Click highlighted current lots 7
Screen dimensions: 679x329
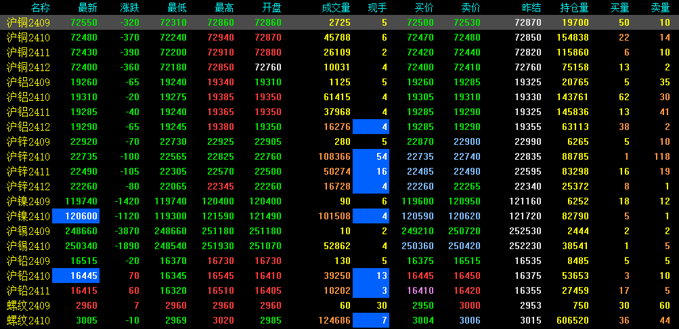pos(371,320)
